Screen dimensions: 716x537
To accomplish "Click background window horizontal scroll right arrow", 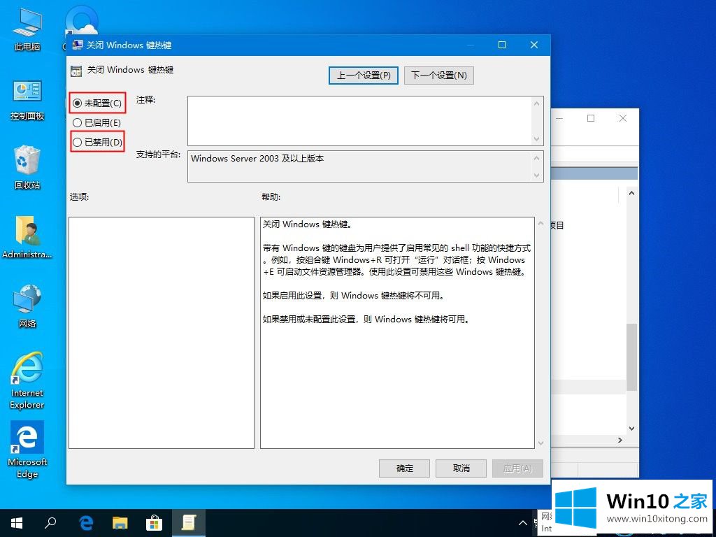I will click(620, 441).
